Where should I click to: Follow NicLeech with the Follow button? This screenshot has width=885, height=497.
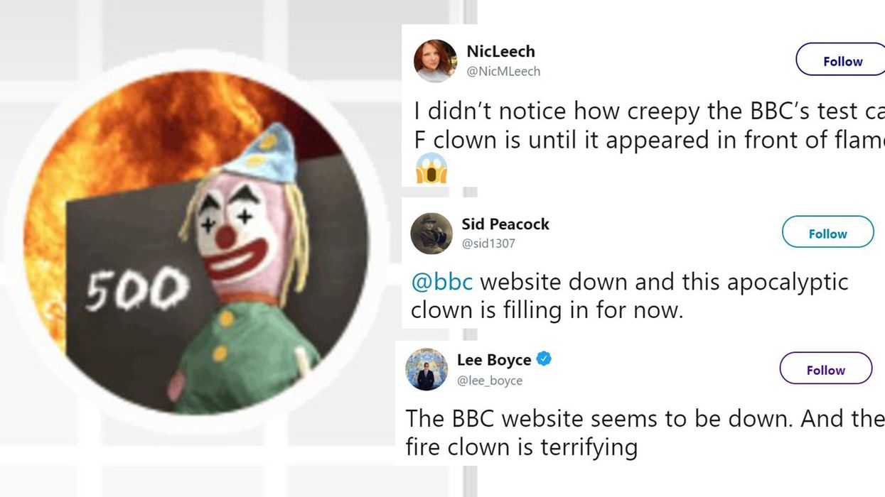click(x=842, y=61)
